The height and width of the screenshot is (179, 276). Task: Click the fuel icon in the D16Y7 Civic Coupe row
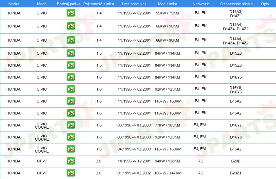(71, 125)
